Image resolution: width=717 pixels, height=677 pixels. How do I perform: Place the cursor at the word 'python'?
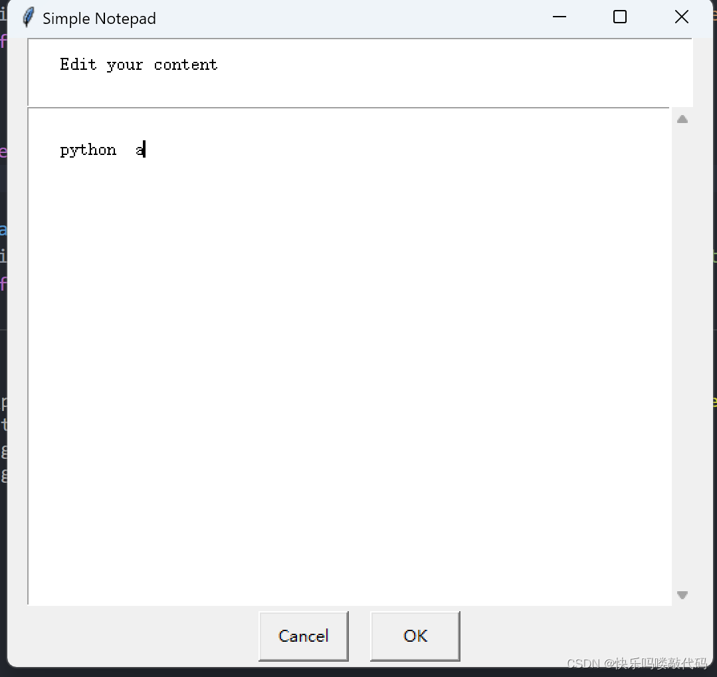pos(88,150)
